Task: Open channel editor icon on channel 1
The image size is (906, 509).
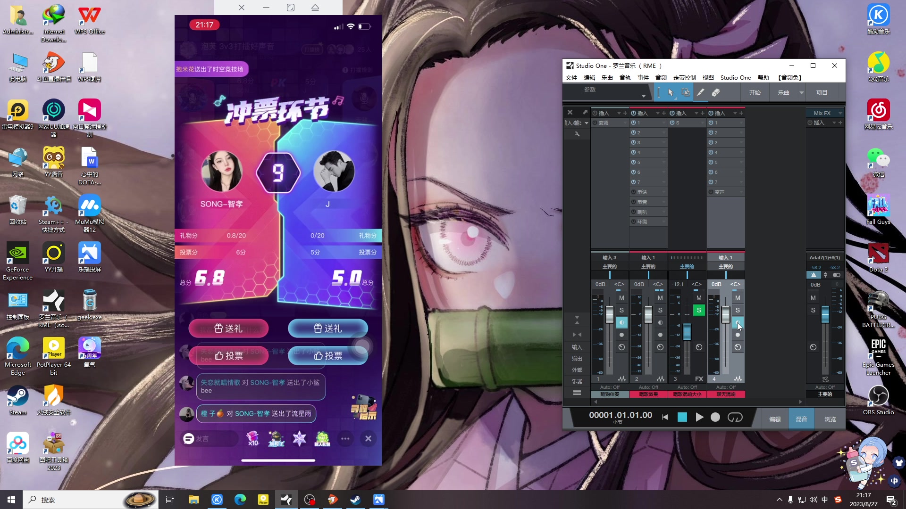Action: tap(622, 379)
